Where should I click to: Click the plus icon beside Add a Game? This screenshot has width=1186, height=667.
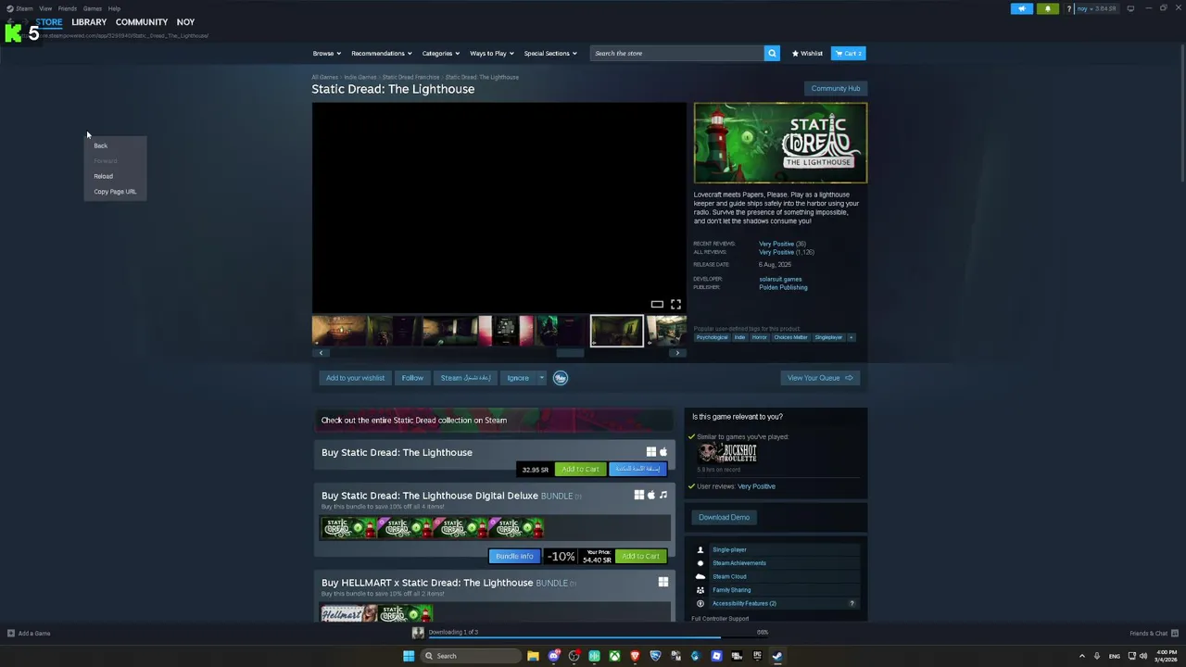[10, 634]
